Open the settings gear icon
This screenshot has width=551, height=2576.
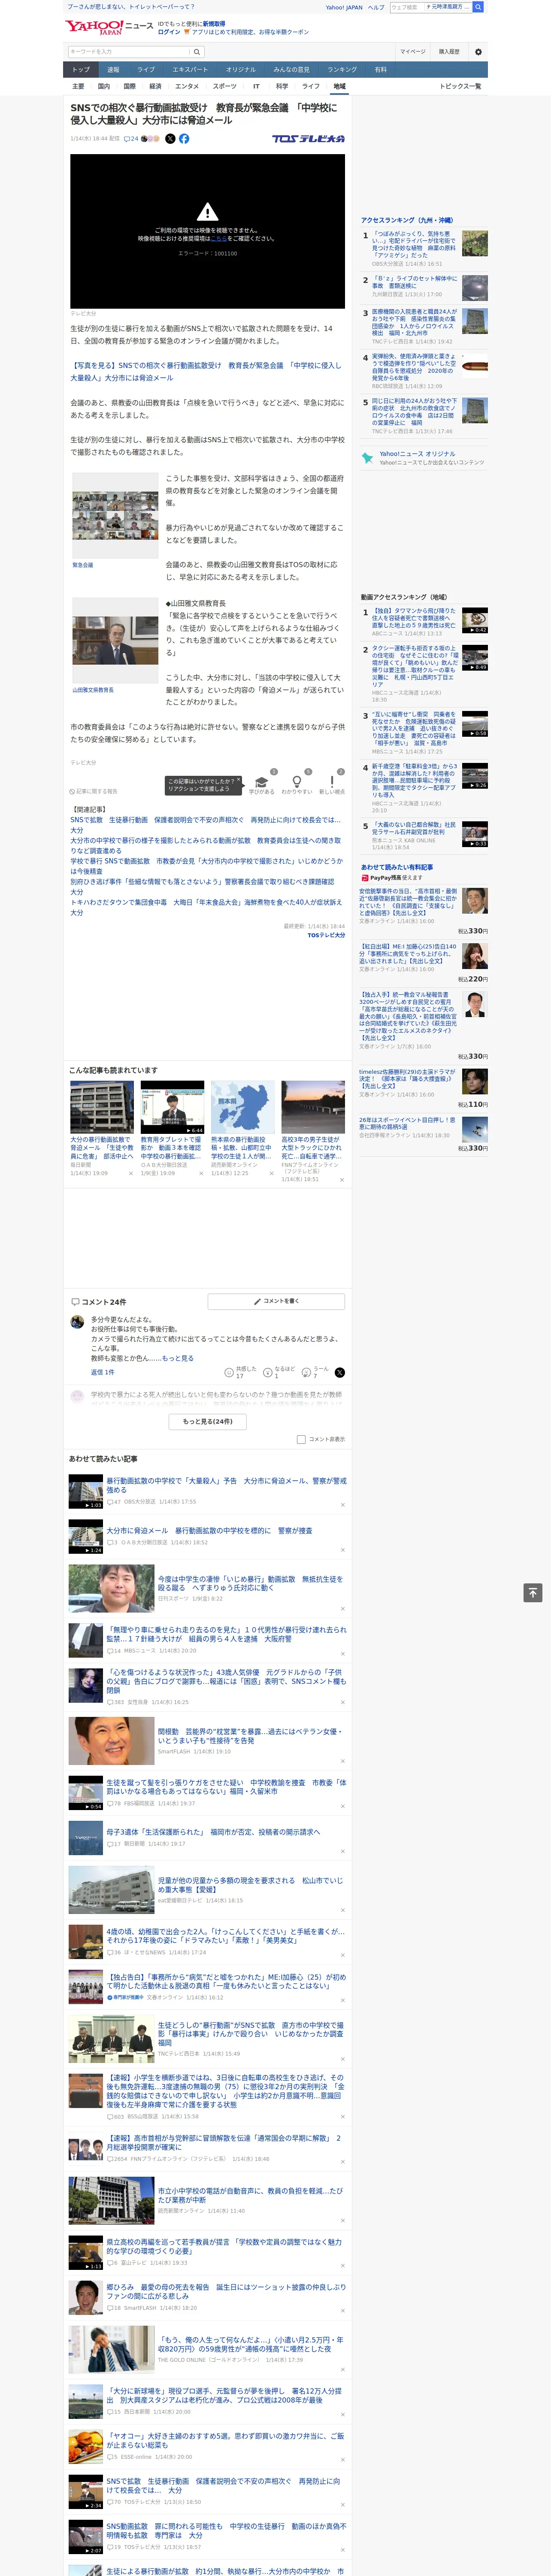(478, 52)
